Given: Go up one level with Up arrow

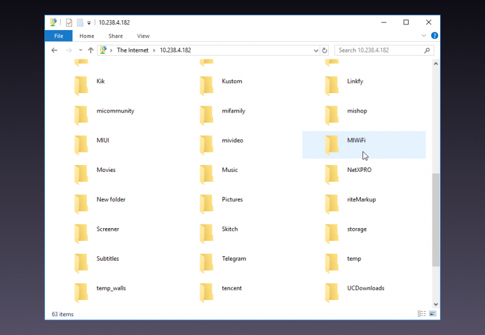Looking at the screenshot, I should tap(91, 50).
